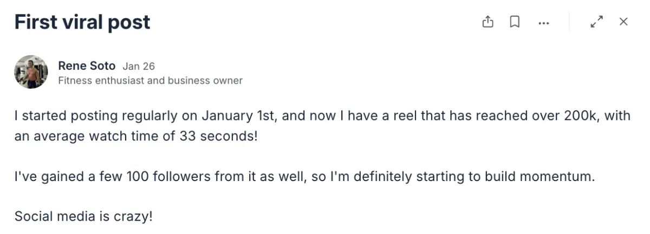650x234 pixels.
Task: Click the paragraph starting 'I started posting regularly'
Action: pyautogui.click(x=217, y=125)
